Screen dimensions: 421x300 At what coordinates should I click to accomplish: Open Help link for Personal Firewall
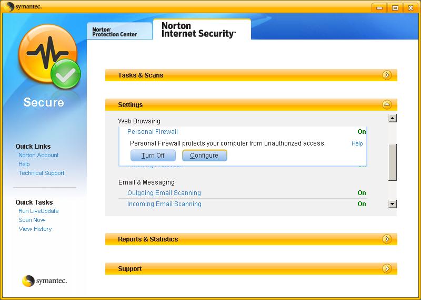pos(357,143)
